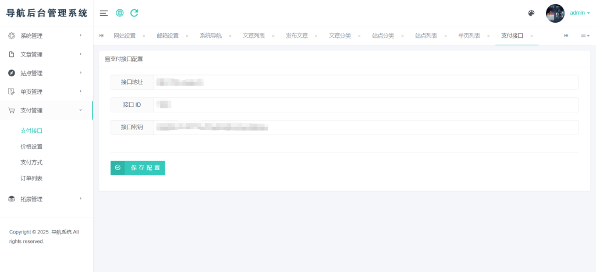This screenshot has width=596, height=272.
Task: Open the theme palette icon
Action: click(531, 13)
